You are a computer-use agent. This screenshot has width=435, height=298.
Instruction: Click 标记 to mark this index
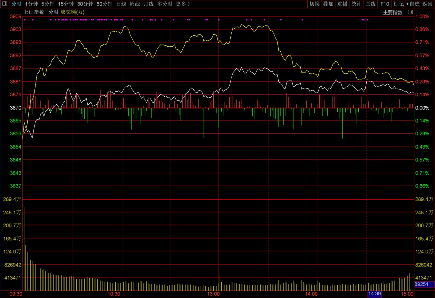(399, 4)
